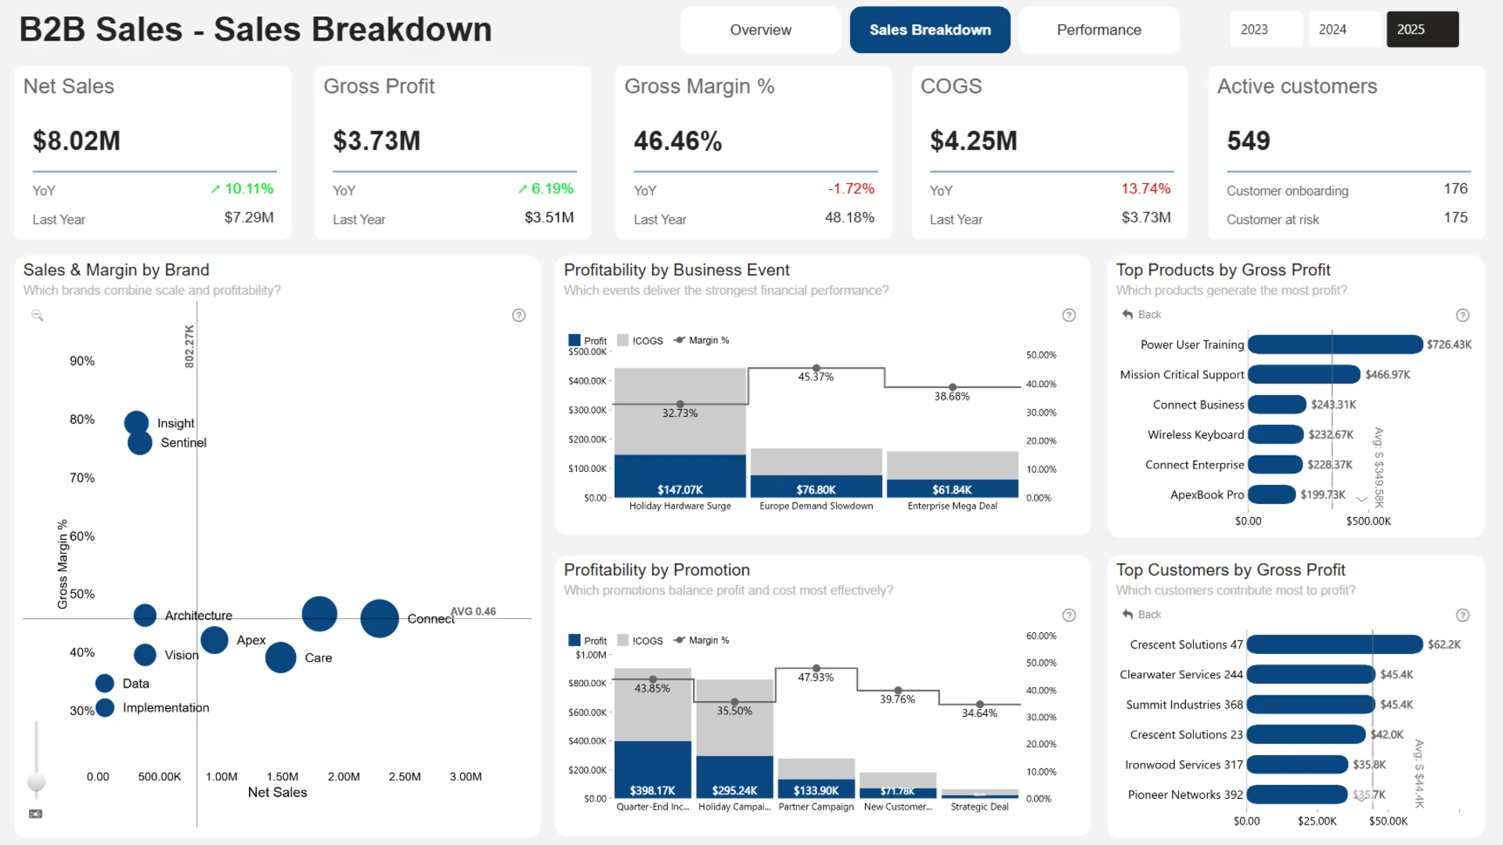Screen dimensions: 1503x845
Task: Click the Partner Campaign $133.90K profit column
Action: 816,789
